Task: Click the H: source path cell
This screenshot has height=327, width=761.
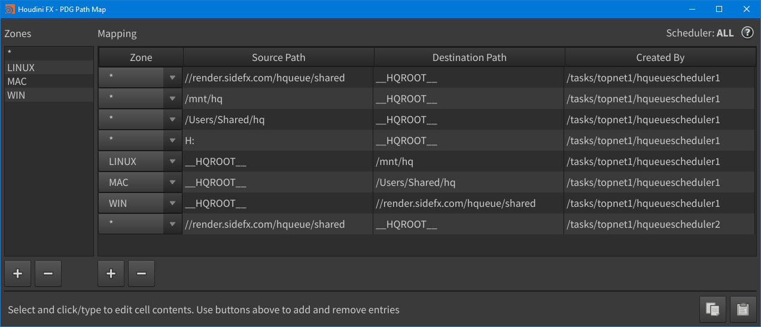Action: (x=278, y=140)
